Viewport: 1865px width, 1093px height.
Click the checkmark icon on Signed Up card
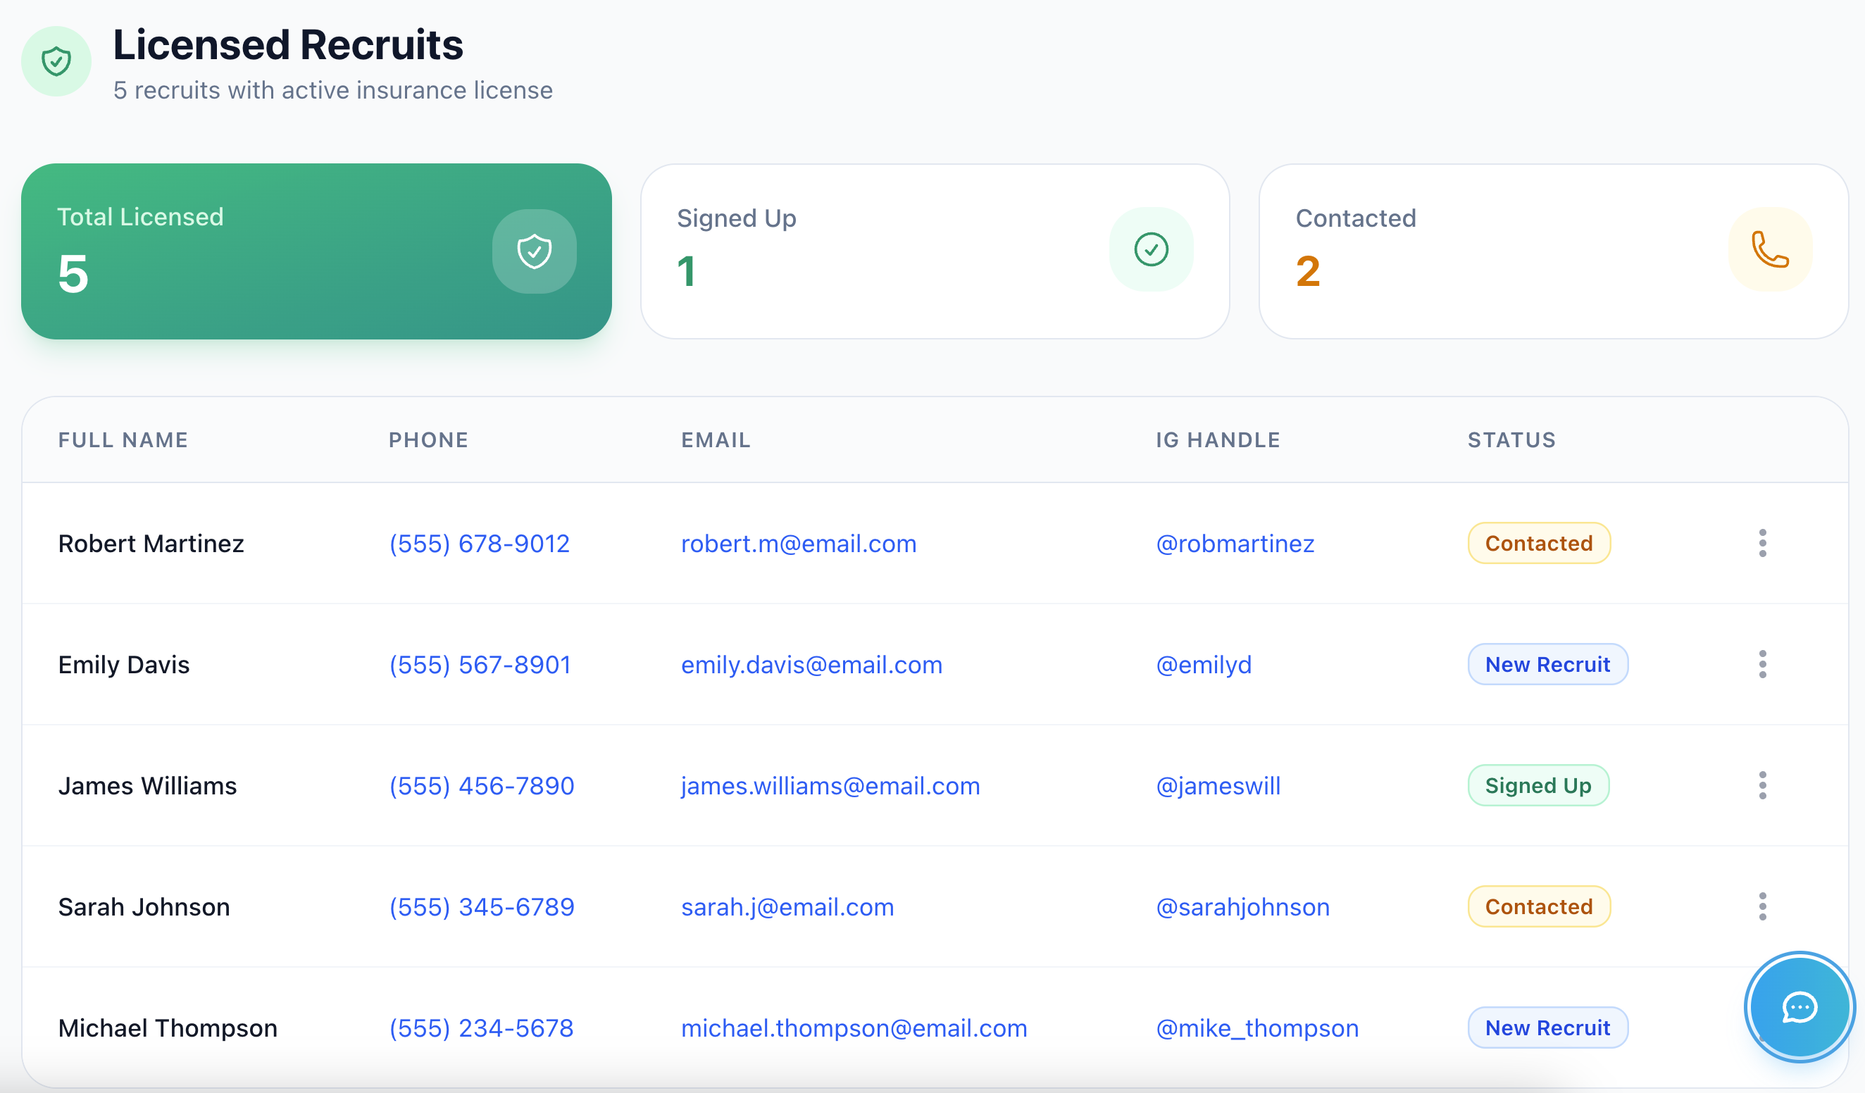pyautogui.click(x=1151, y=249)
